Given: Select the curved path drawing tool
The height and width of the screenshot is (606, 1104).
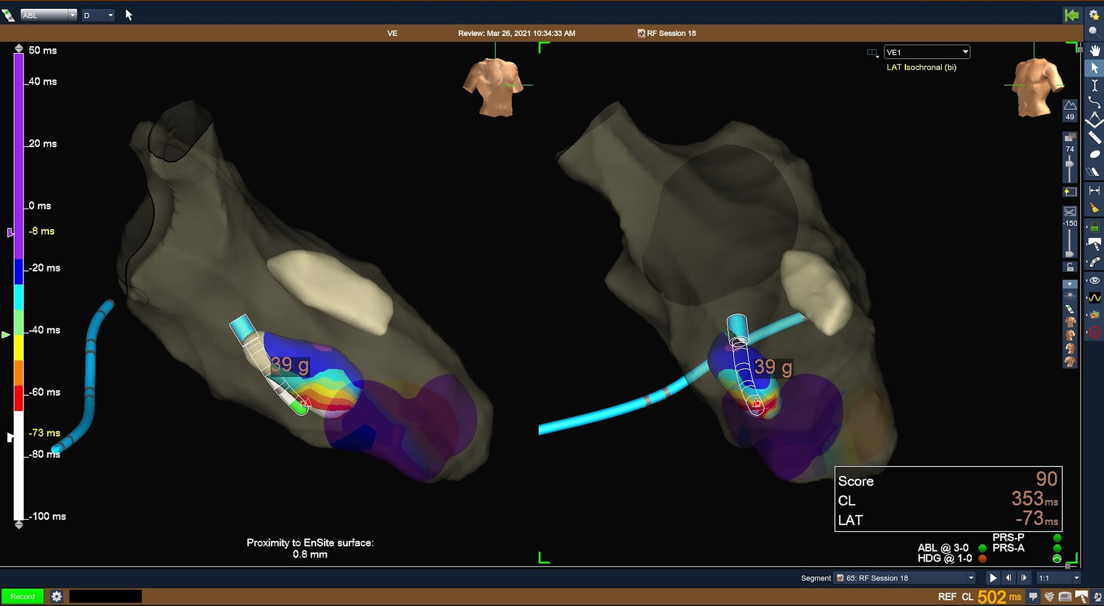Looking at the screenshot, I should click(1094, 103).
